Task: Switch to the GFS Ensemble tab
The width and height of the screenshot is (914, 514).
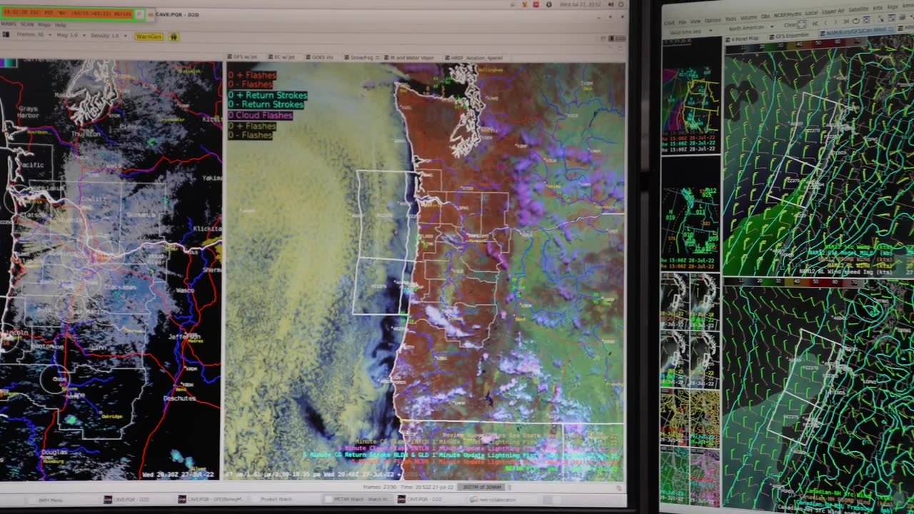Action: click(788, 36)
